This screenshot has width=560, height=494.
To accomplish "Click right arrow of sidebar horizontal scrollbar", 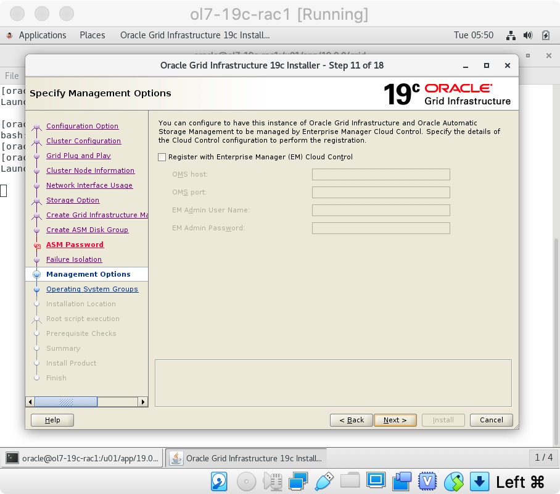I will click(143, 402).
